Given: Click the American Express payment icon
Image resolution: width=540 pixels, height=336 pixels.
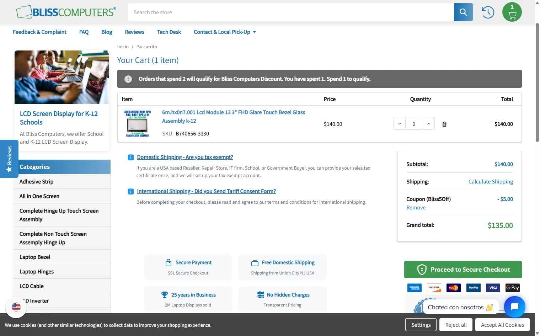Looking at the screenshot, I should 415,288.
